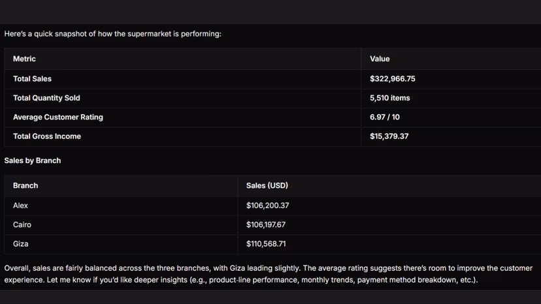Click the 6.97 / 10 rating value
The width and height of the screenshot is (541, 304).
pyautogui.click(x=385, y=117)
